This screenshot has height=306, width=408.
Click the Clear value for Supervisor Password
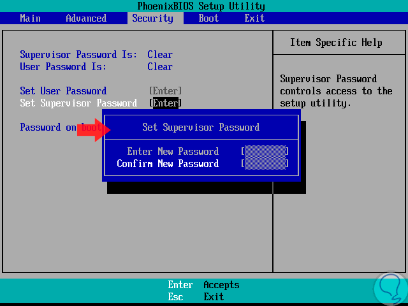160,55
